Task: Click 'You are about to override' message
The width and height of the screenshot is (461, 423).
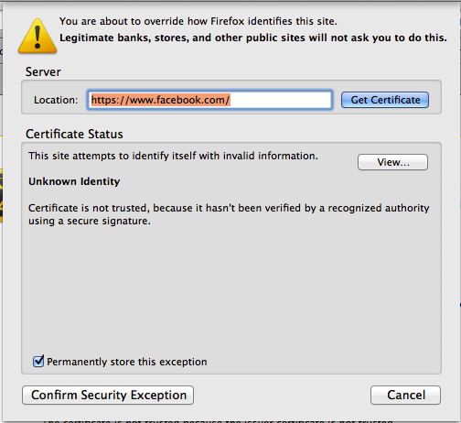Action: 198,21
